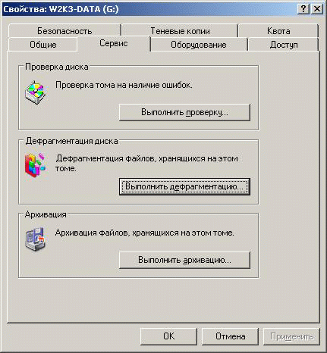Click the question mark help button
Viewport: 327px width, 353px height.
(x=303, y=9)
